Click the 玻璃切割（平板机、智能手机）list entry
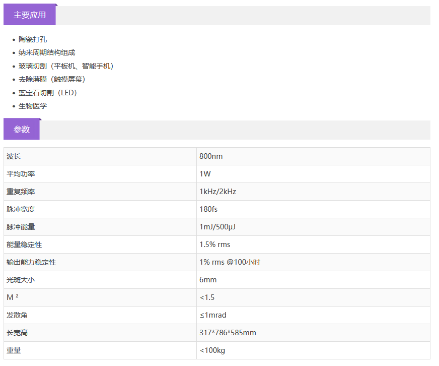Screen dimensions: 439x366 [66, 66]
